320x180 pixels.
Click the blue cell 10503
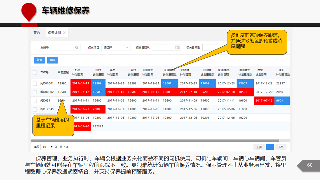[x=98, y=92]
